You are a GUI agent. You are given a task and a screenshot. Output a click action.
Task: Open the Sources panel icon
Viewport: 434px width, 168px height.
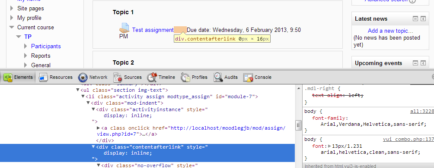[x=118, y=77]
